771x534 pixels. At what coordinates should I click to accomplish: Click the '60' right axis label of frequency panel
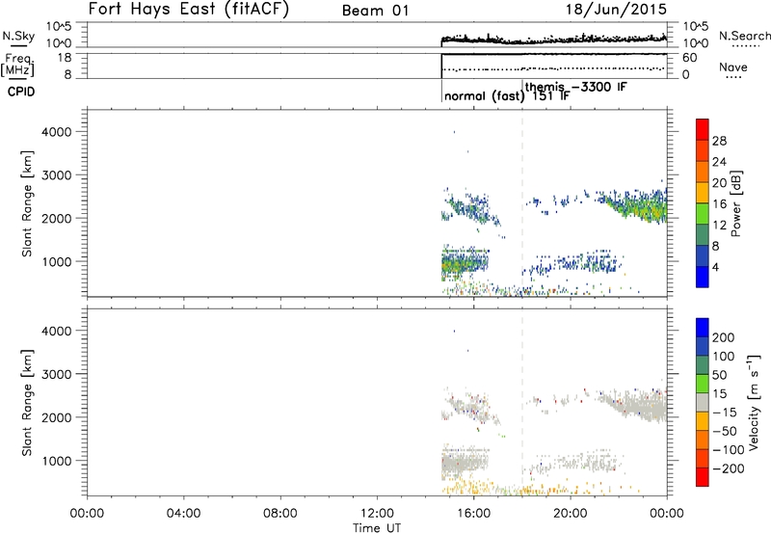[x=689, y=58]
